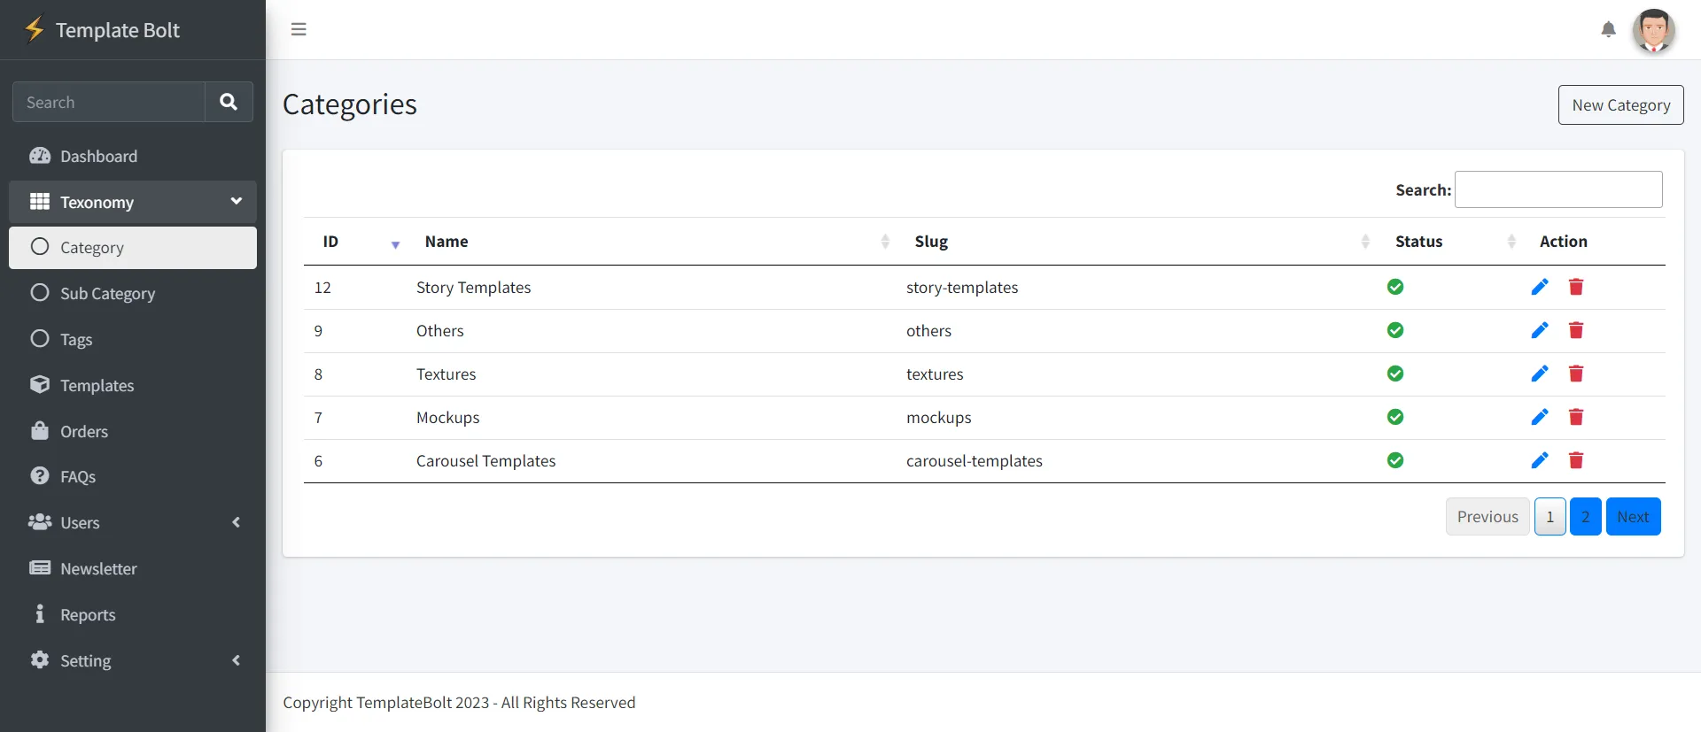Viewport: 1701px width, 732px height.
Task: Open Sub Category in the sidebar
Action: tap(107, 294)
